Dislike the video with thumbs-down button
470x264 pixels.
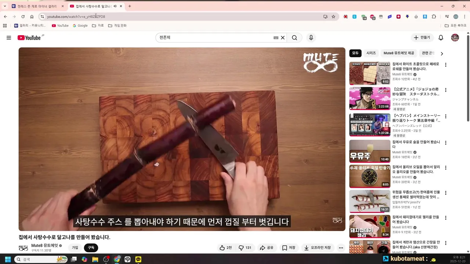[x=245, y=248]
